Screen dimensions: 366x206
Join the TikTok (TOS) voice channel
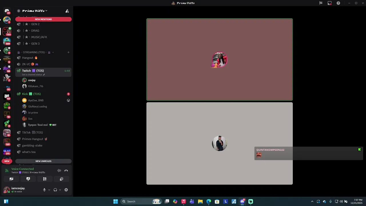[x=43, y=132]
